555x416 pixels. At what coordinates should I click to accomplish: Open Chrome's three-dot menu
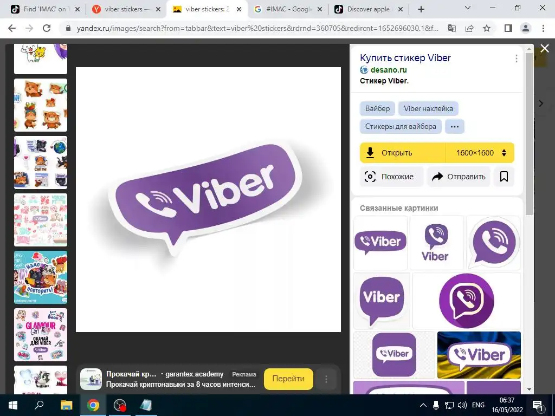pyautogui.click(x=543, y=28)
